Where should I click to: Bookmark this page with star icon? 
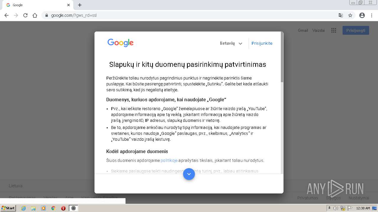(350, 15)
